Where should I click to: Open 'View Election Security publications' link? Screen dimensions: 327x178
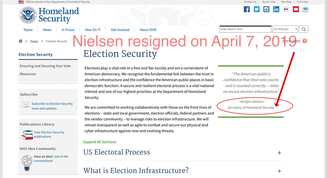coord(49,134)
